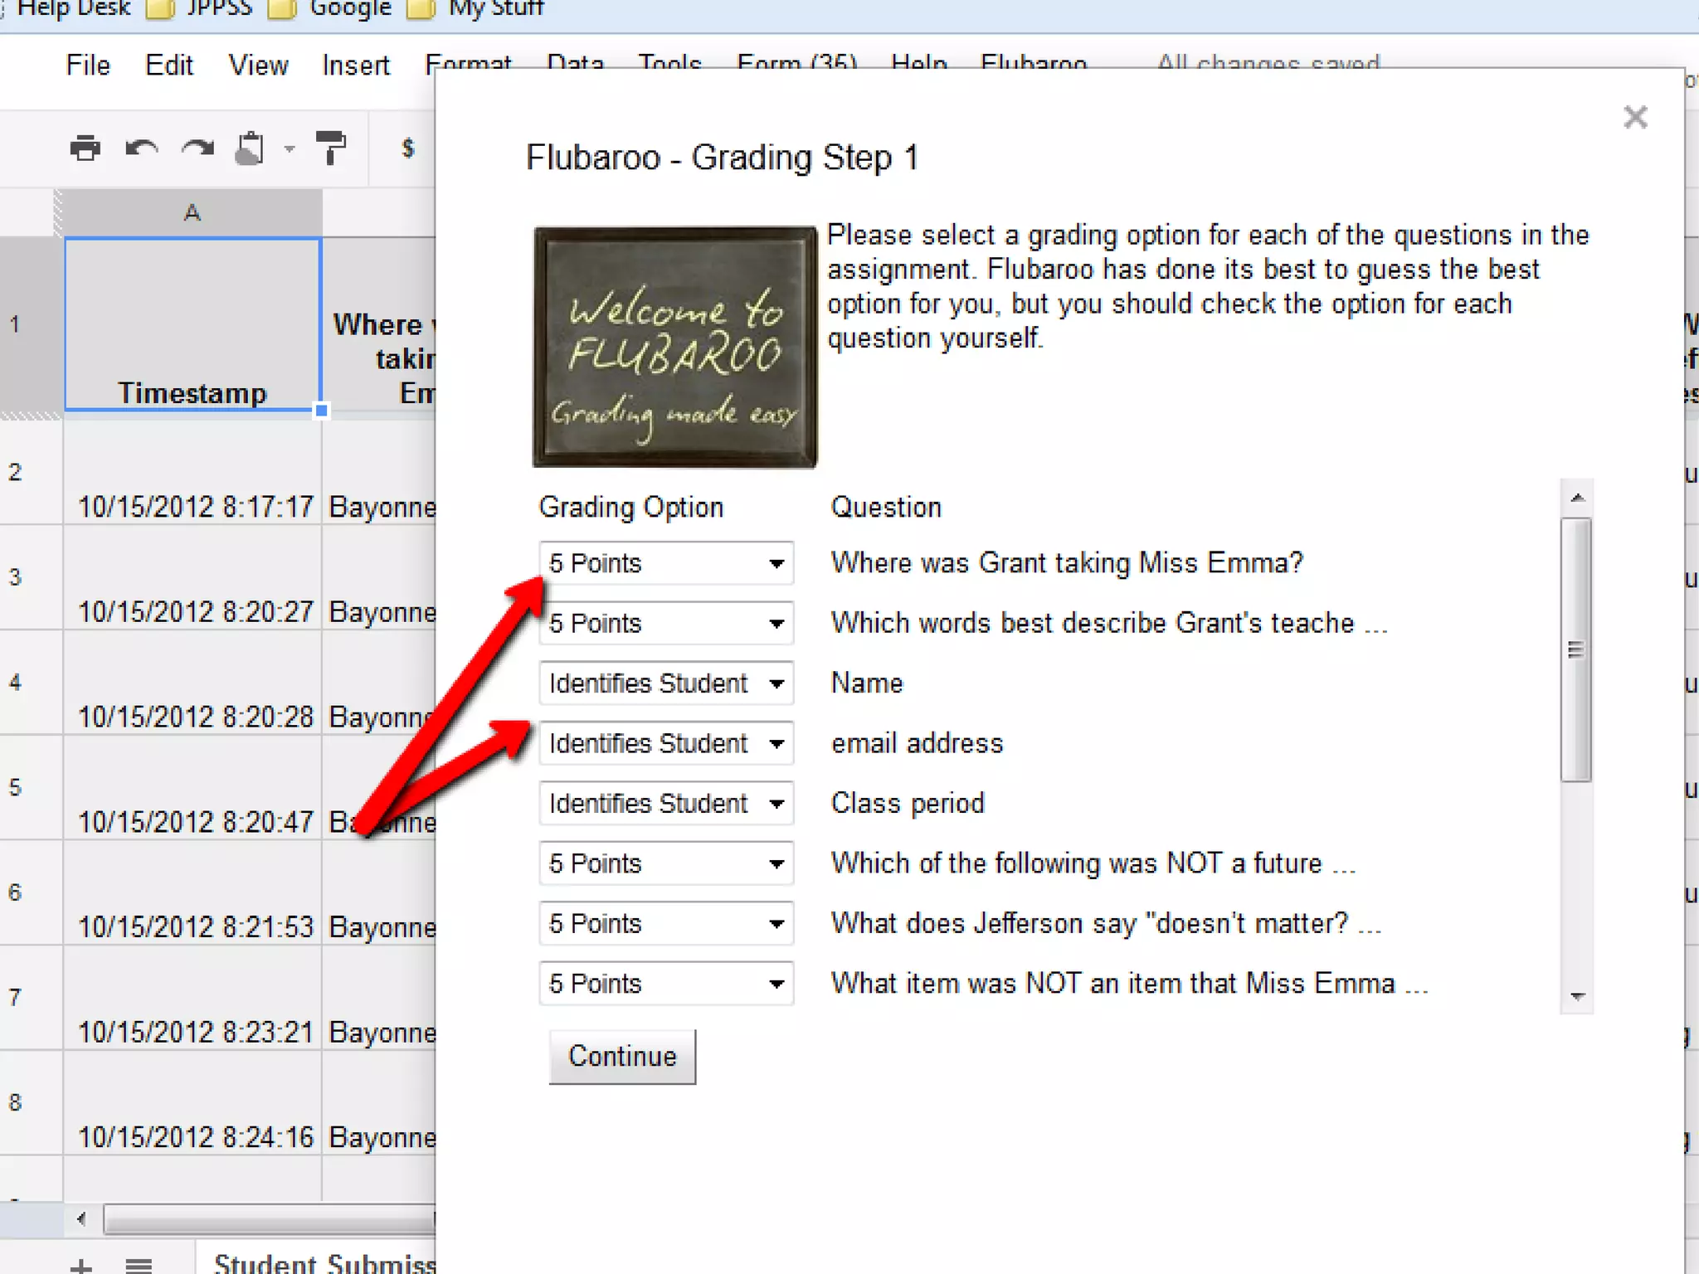Open grading dropdown for Class period
This screenshot has height=1274, width=1699.
665,803
